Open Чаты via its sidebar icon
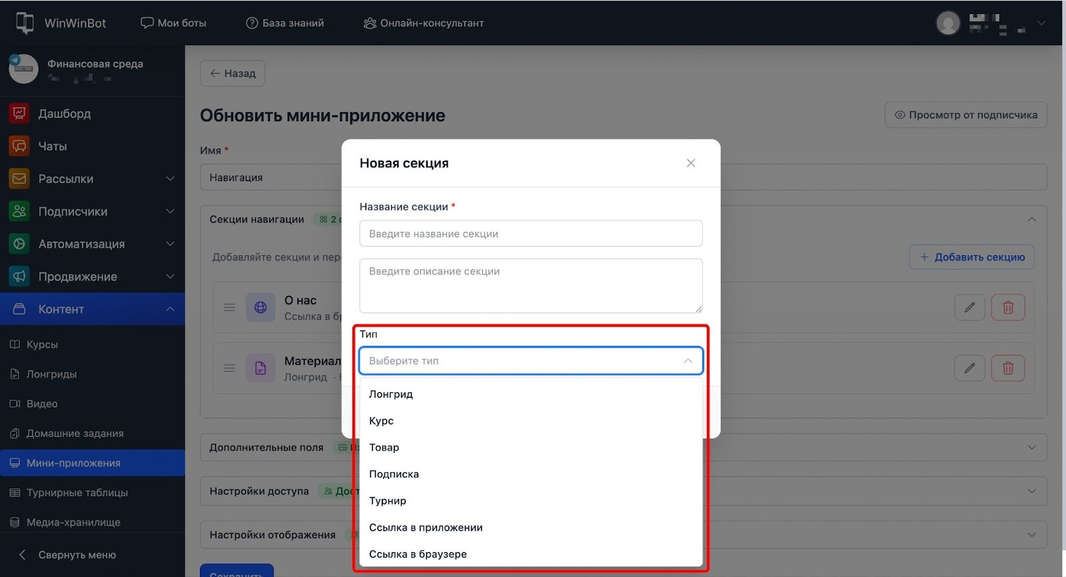The image size is (1066, 577). click(19, 146)
